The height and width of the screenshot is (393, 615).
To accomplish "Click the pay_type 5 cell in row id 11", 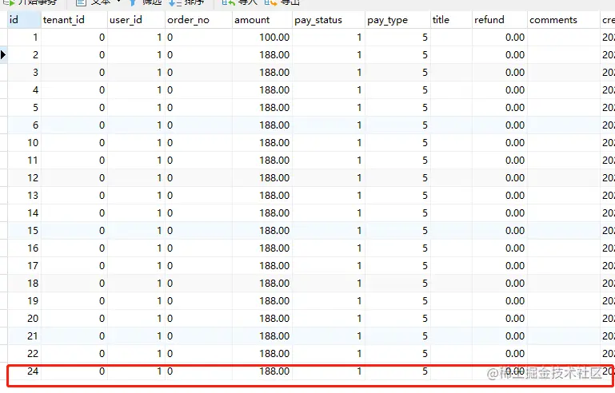I will pos(397,161).
